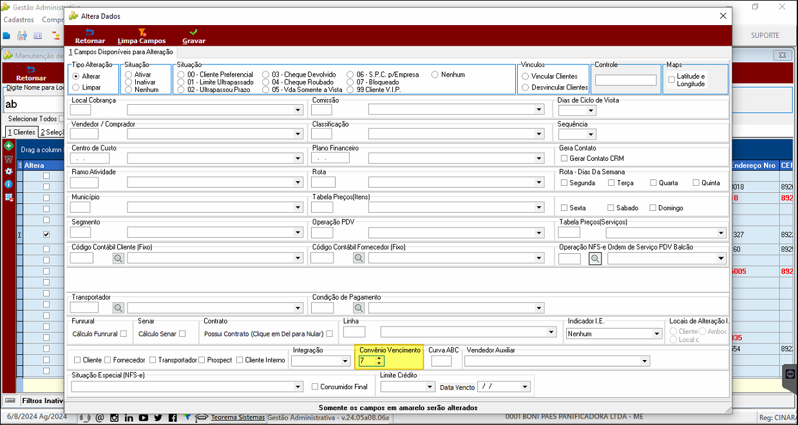The height and width of the screenshot is (425, 798).
Task: Open the Indicador I.E. Nenhum dropdown
Action: 657,334
